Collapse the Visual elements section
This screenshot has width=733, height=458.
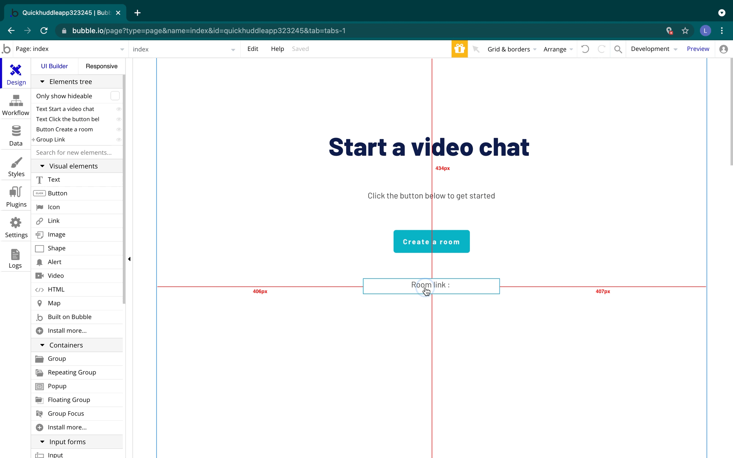42,166
